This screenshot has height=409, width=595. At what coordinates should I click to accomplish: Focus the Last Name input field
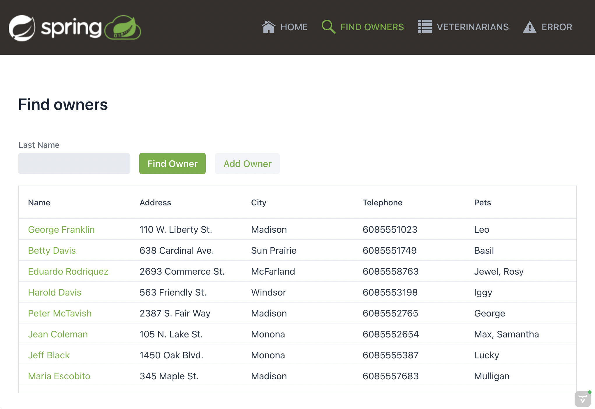point(74,163)
